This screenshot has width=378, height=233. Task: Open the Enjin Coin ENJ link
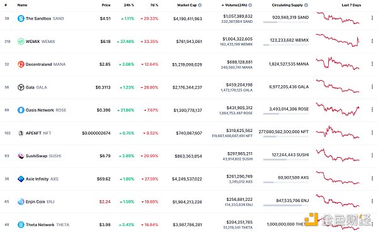coord(40,201)
